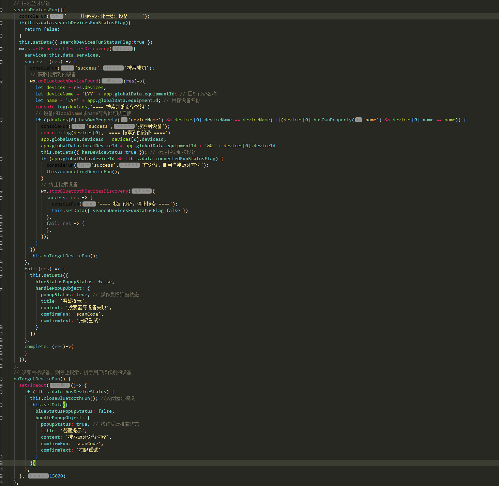499x486 pixels.
Task: Collapse the onBluetoothDeviceFound callback fold marker
Action: (x=1, y=81)
